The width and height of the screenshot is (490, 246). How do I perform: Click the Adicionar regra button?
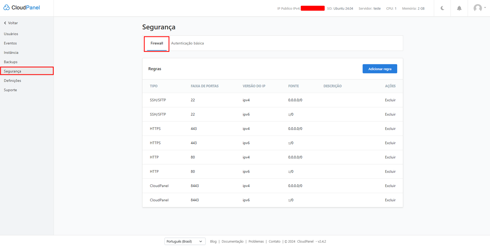[x=379, y=69]
